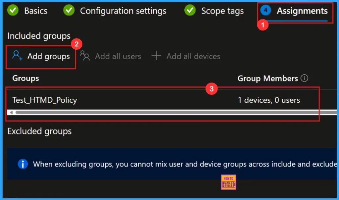The width and height of the screenshot is (339, 200).
Task: Click the Included groups heading
Action: click(x=39, y=36)
